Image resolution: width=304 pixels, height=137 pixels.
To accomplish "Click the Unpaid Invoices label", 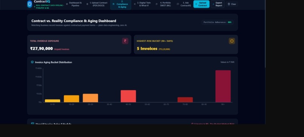I will point(61,49).
